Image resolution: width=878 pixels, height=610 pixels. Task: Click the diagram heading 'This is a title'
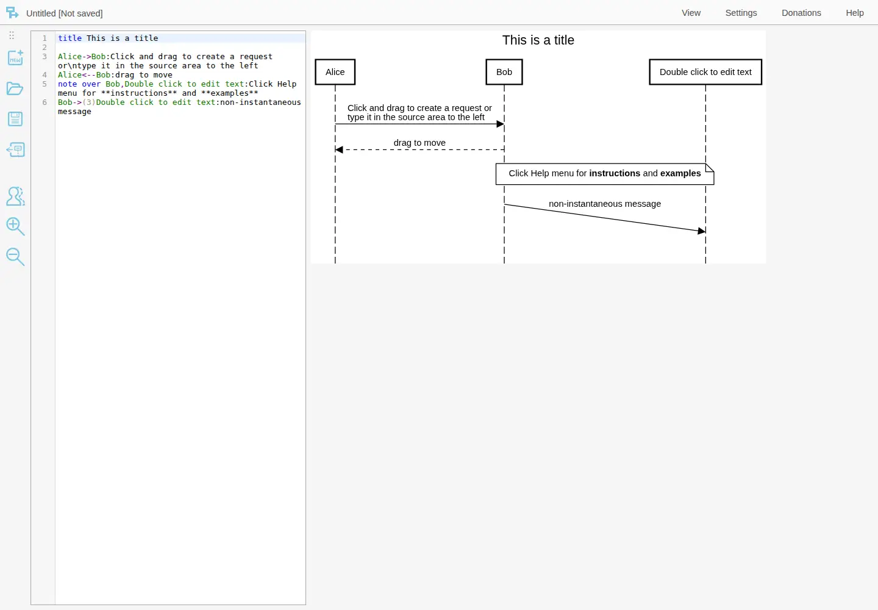[538, 40]
